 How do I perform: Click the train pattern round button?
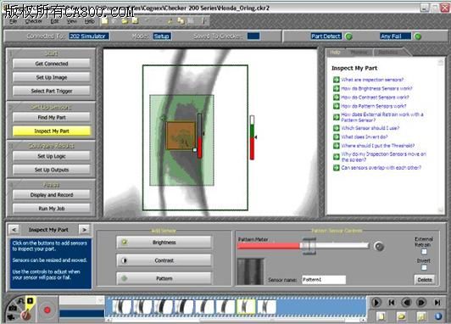379,247
